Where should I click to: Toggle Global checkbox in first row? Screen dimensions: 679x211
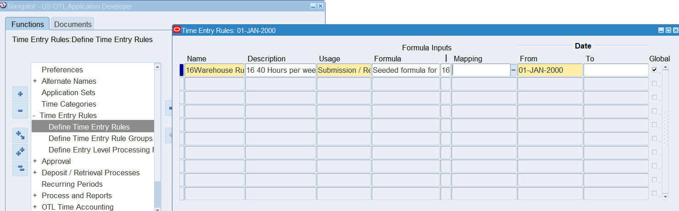tap(654, 70)
